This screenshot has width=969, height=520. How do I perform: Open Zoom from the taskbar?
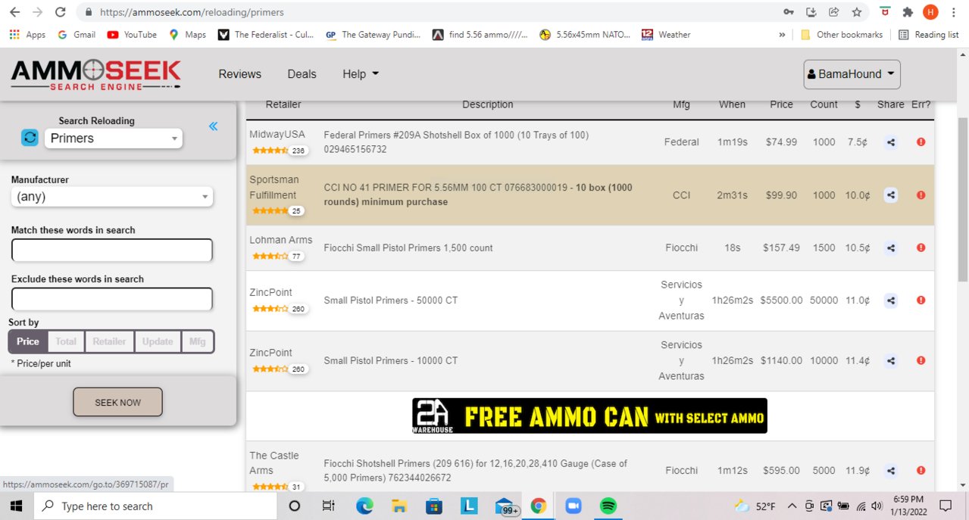click(x=573, y=506)
